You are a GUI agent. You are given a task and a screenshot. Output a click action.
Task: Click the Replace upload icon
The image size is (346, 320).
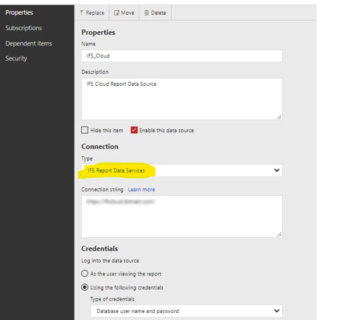pyautogui.click(x=81, y=12)
